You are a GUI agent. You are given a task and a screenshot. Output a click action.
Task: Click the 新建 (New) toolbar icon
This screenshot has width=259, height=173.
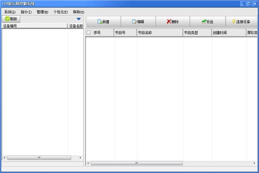pos(100,22)
